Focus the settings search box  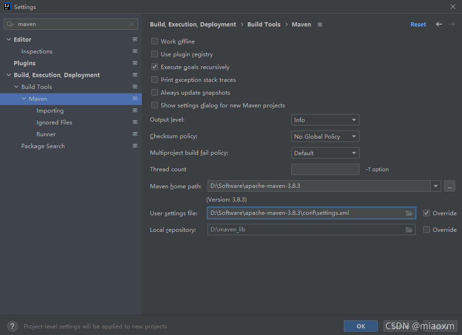pyautogui.click(x=71, y=24)
